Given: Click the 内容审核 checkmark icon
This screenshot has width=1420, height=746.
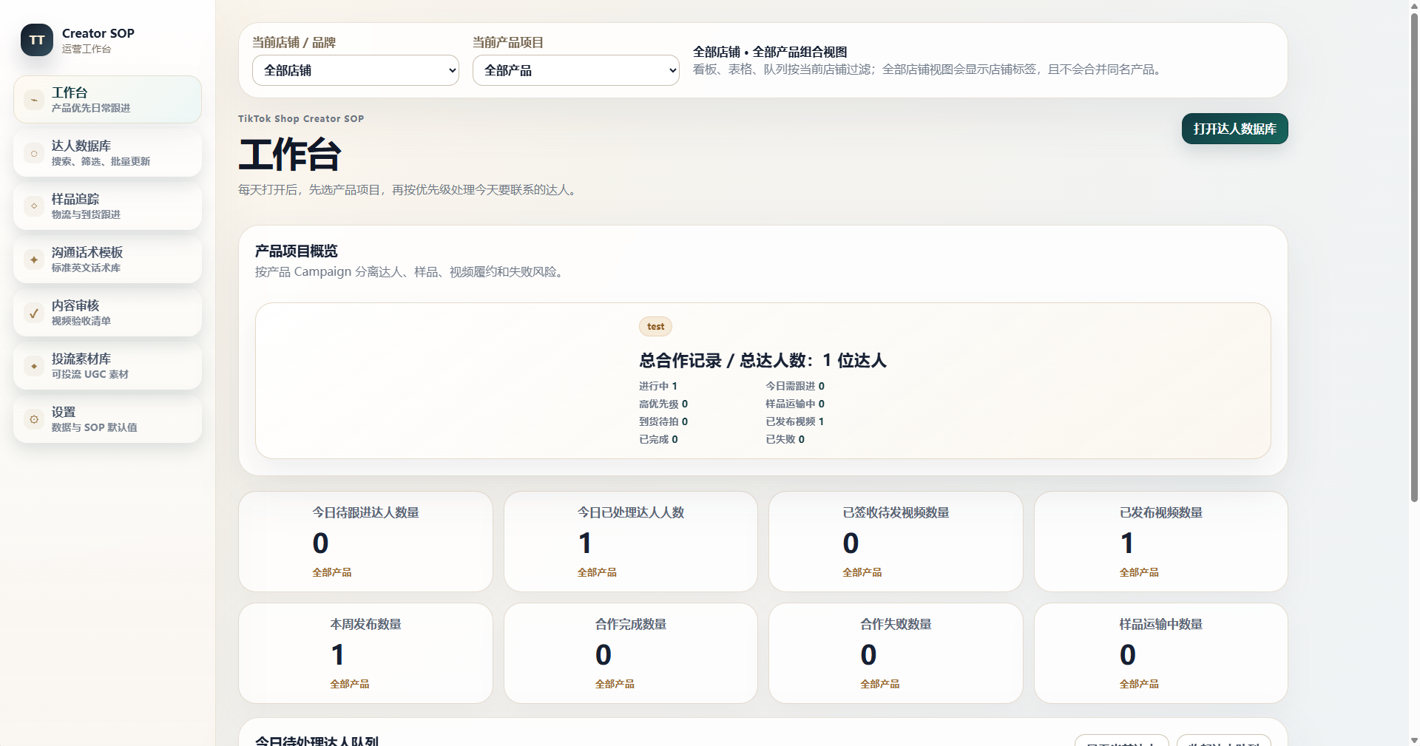Looking at the screenshot, I should coord(34,313).
